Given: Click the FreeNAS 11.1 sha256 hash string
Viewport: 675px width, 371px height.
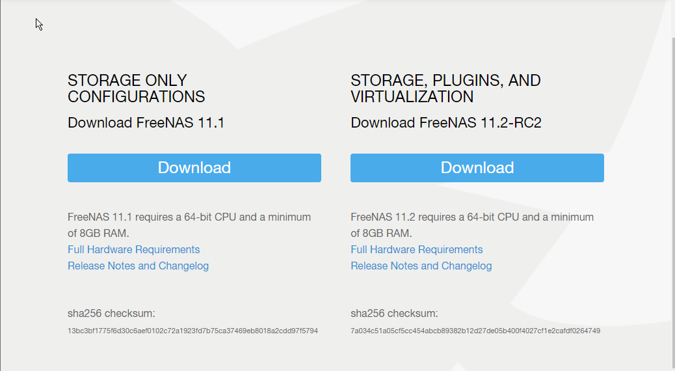Looking at the screenshot, I should coord(192,331).
